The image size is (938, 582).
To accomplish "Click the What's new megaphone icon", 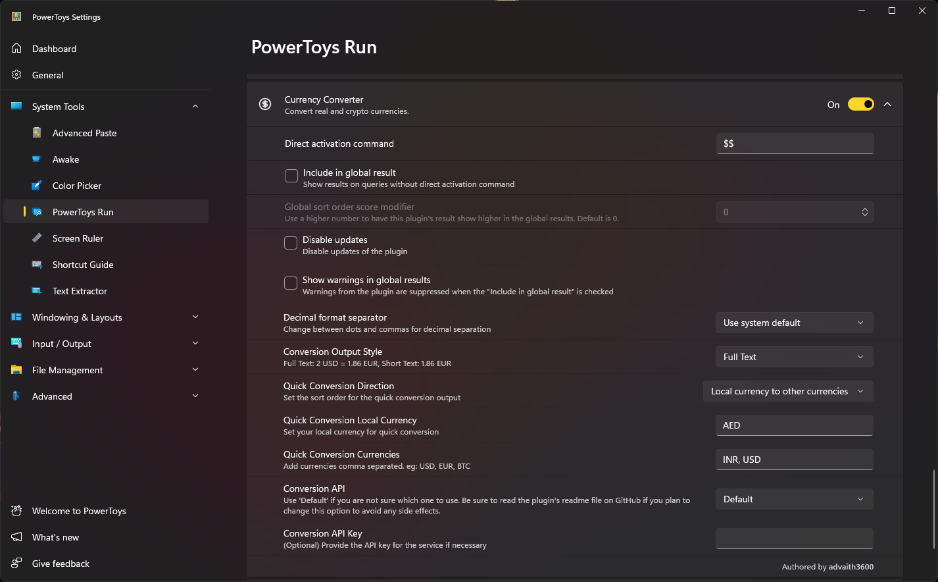I will click(16, 537).
